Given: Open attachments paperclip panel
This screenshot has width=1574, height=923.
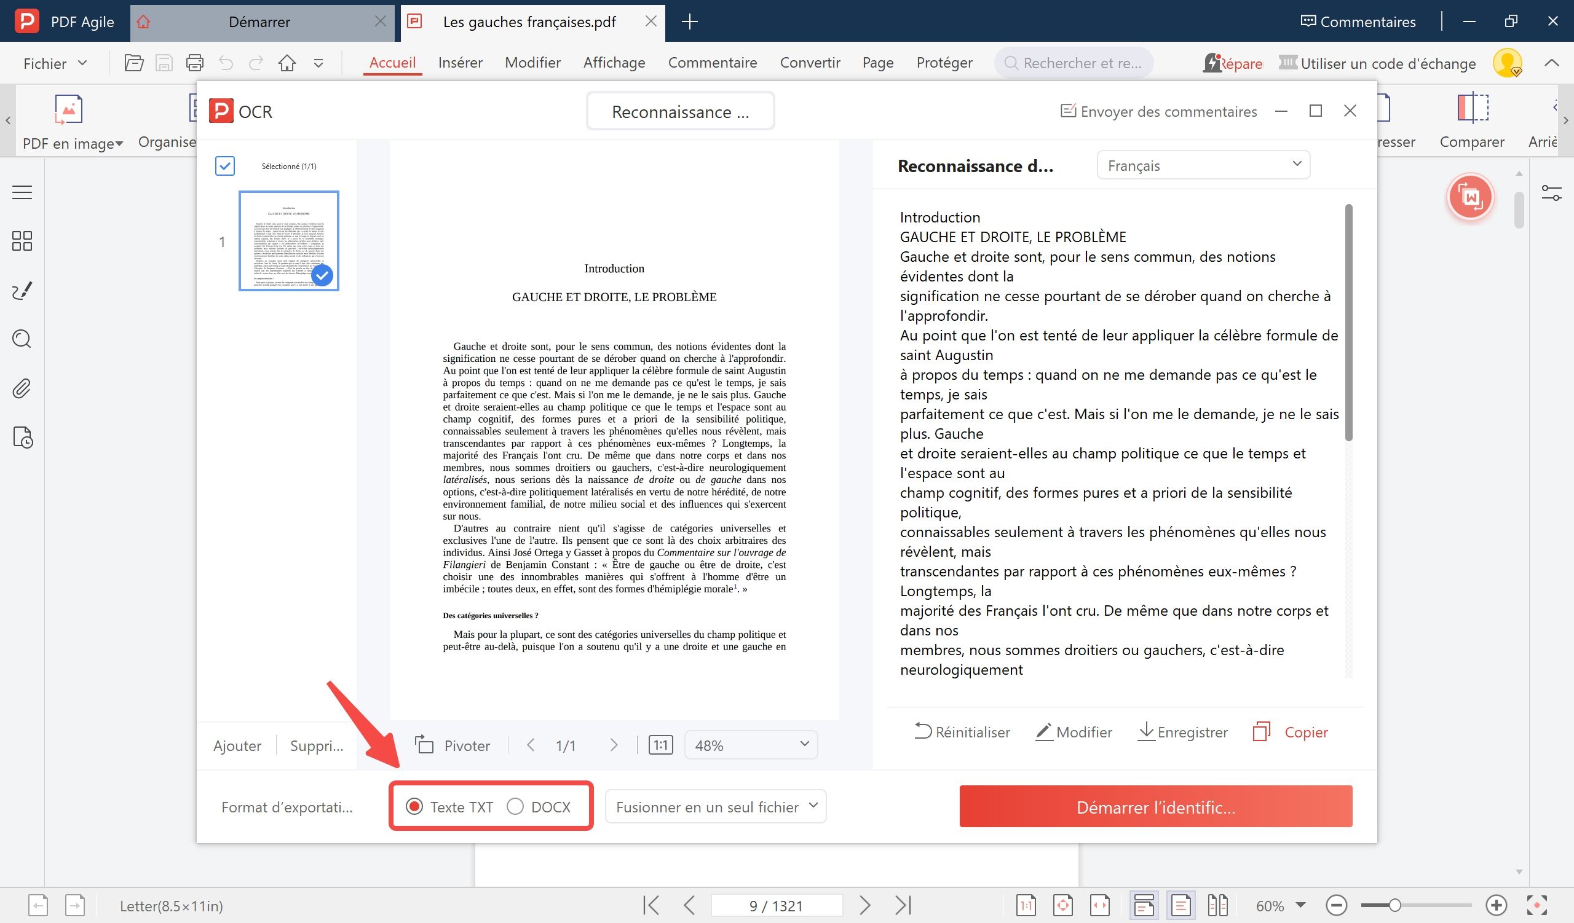Looking at the screenshot, I should click(22, 388).
